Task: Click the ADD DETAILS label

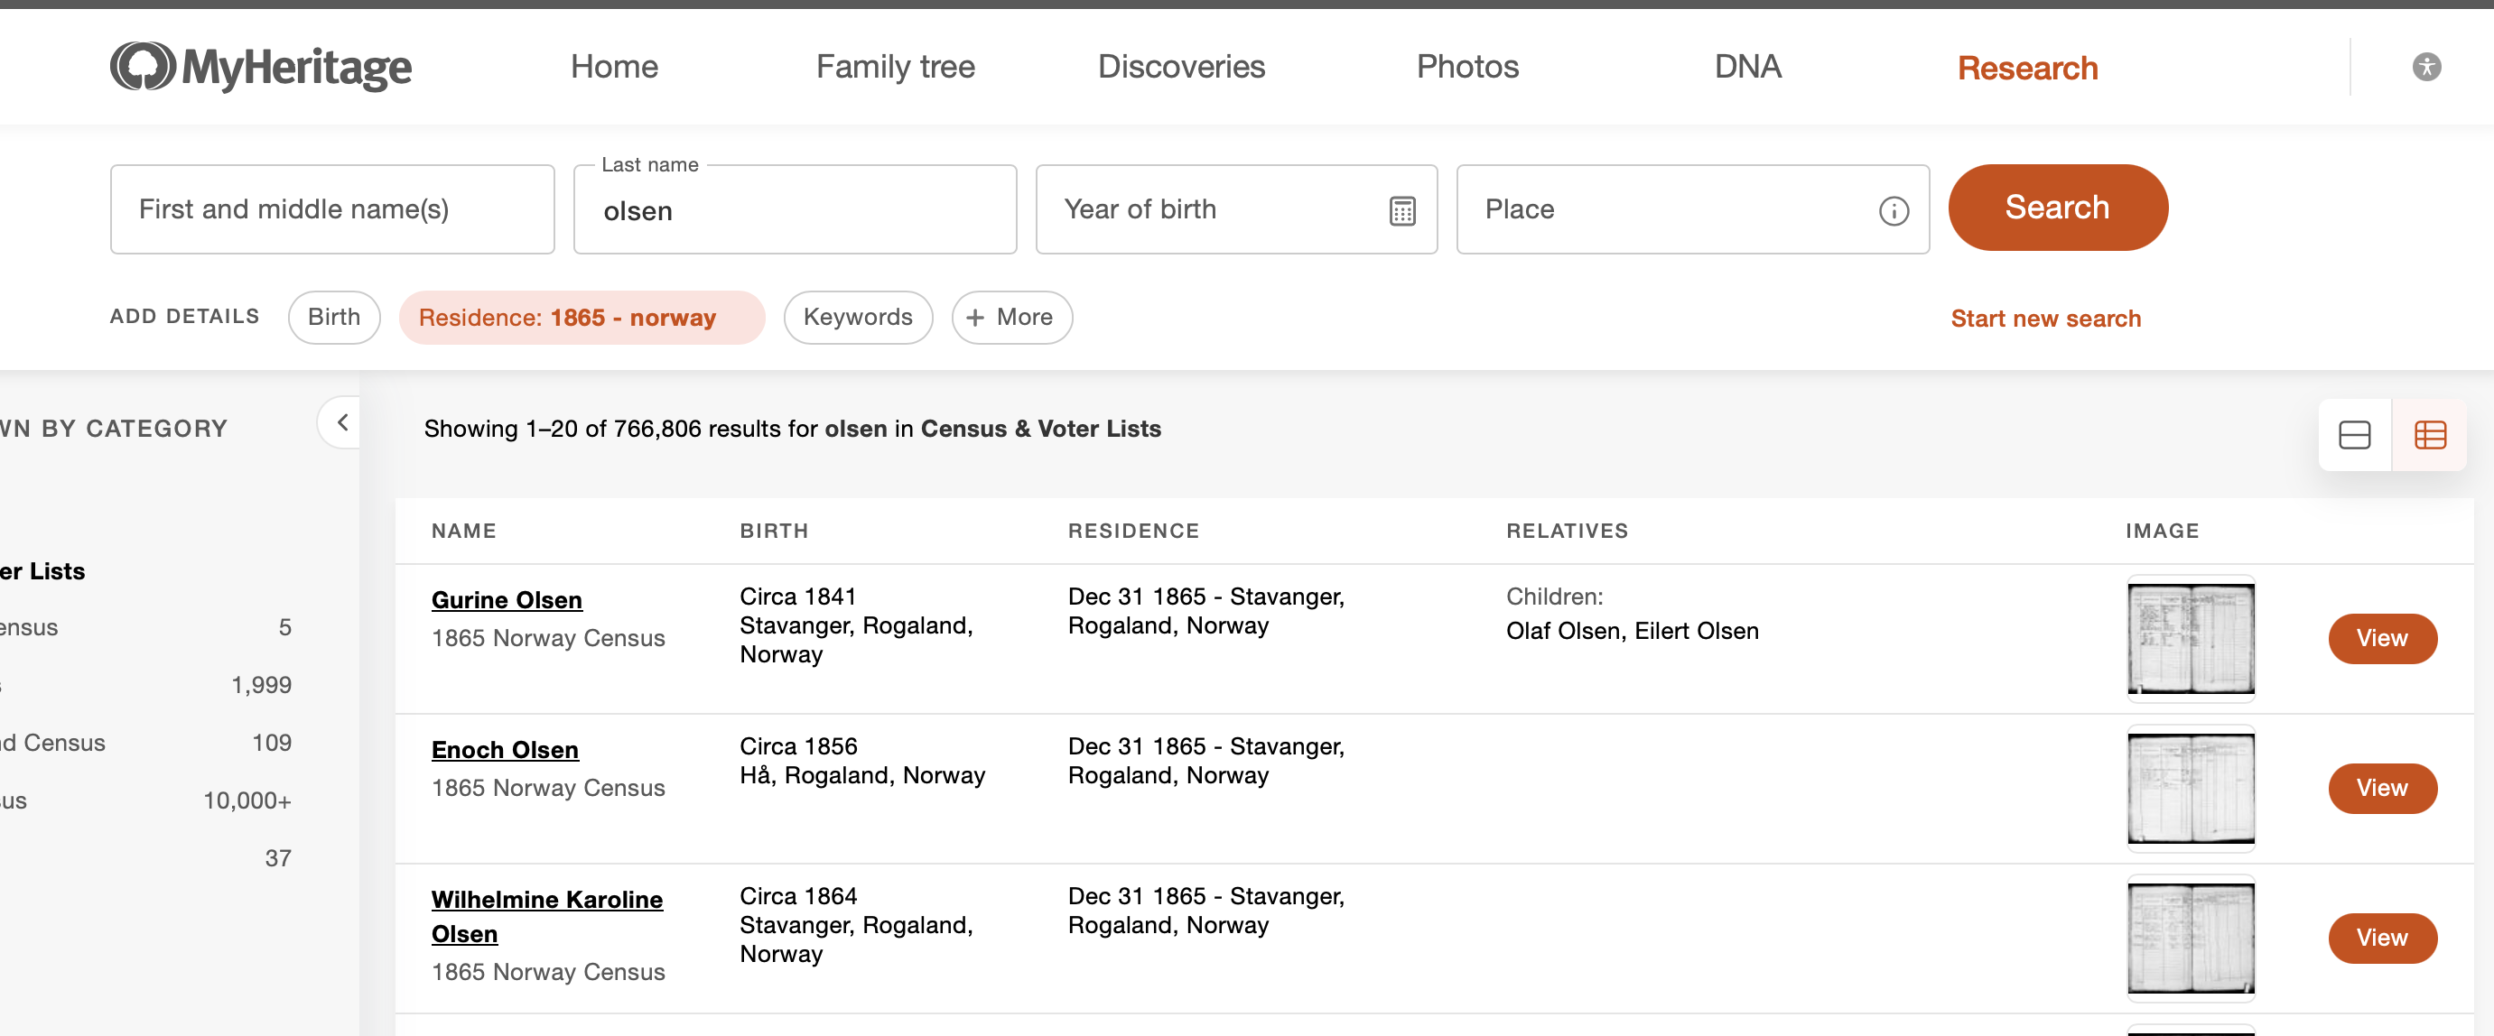Action: 184,317
